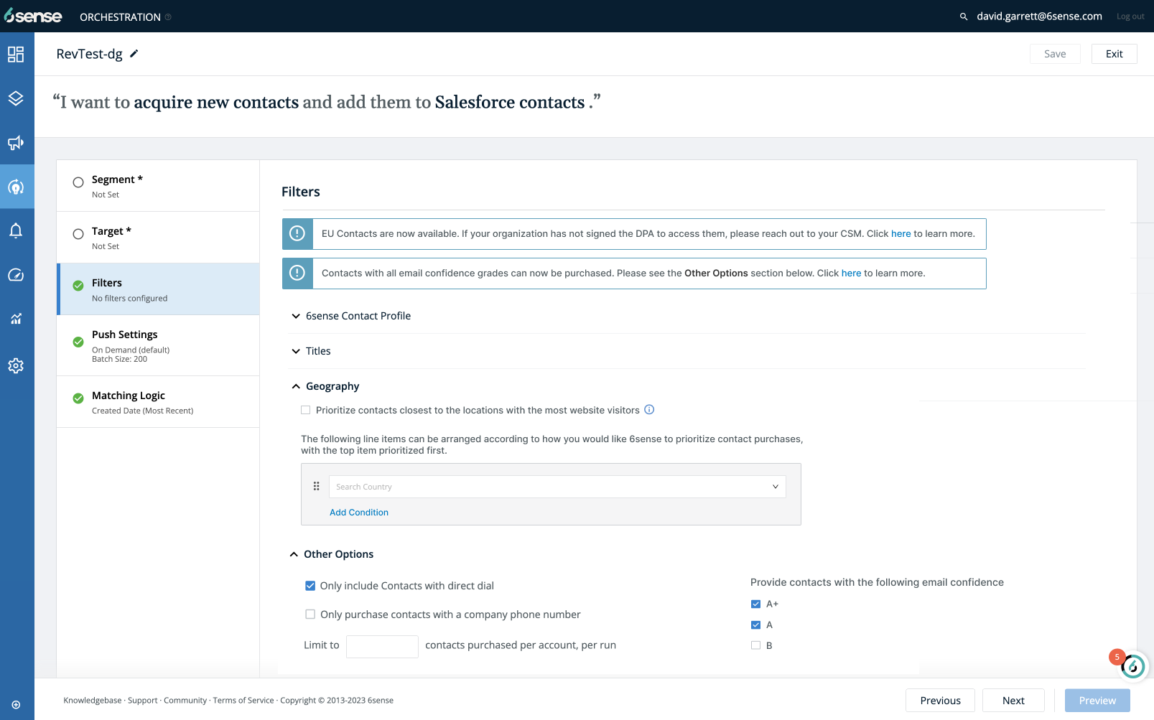
Task: Uncheck Only include Contacts with direct dial
Action: pos(310,586)
